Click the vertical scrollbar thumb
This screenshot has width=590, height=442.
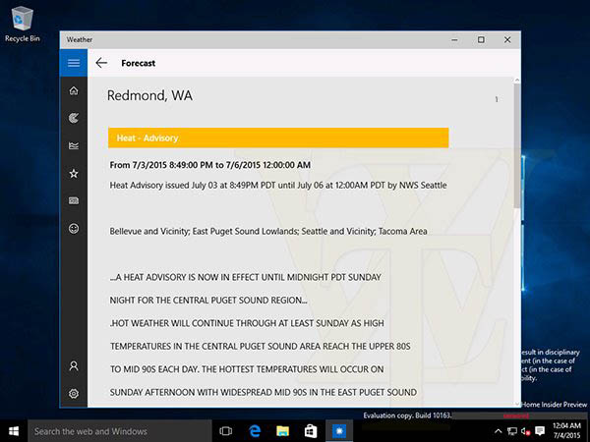517,145
